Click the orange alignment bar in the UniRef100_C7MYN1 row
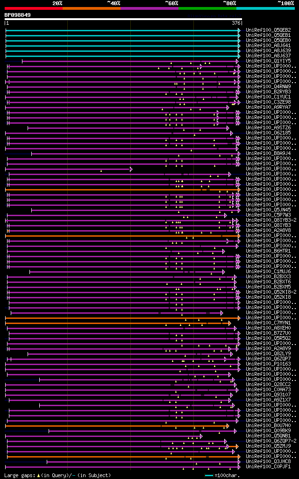Screen dimensions: 299x479 click(117, 323)
